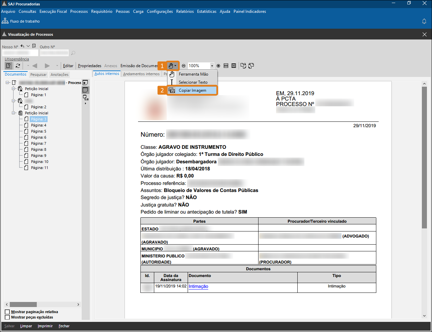The image size is (432, 332).
Task: Click the refresh documents icon
Action: pos(18,66)
